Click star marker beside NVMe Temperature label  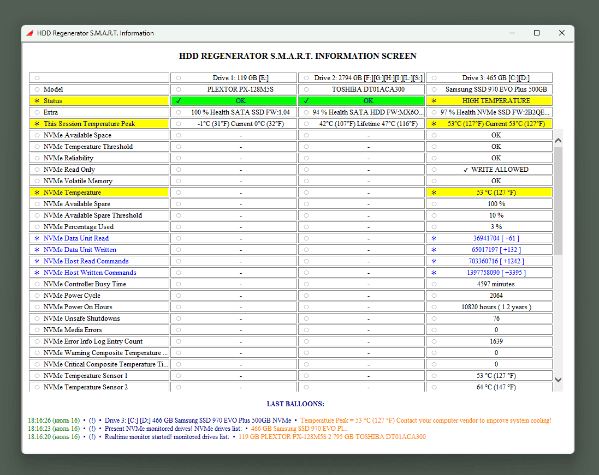tap(37, 193)
